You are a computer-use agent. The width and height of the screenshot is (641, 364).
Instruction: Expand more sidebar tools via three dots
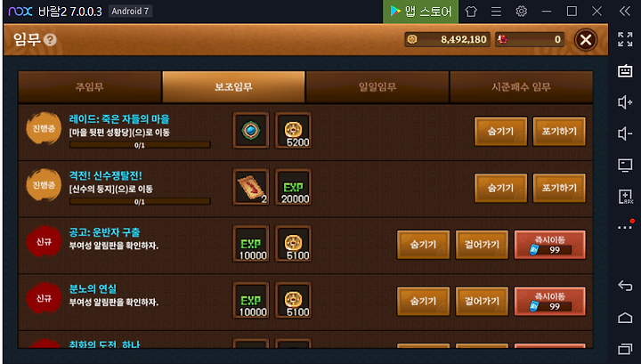[625, 227]
